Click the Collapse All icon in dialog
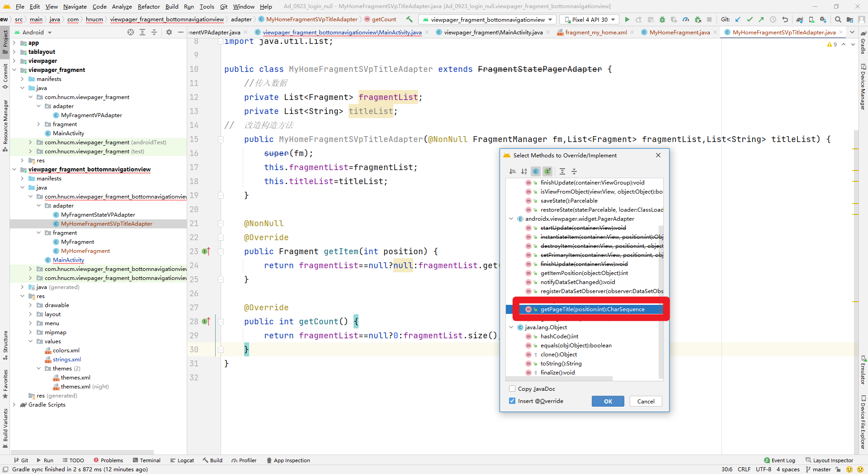Viewport: 868px width, 474px height. (x=574, y=171)
